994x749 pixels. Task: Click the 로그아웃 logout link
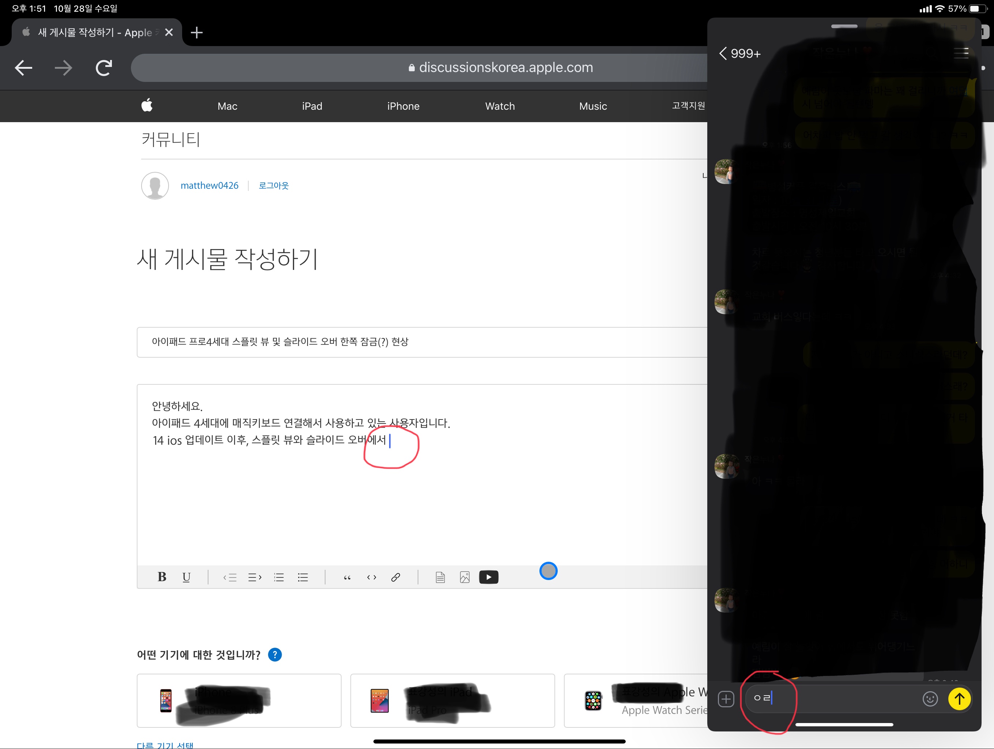click(273, 185)
